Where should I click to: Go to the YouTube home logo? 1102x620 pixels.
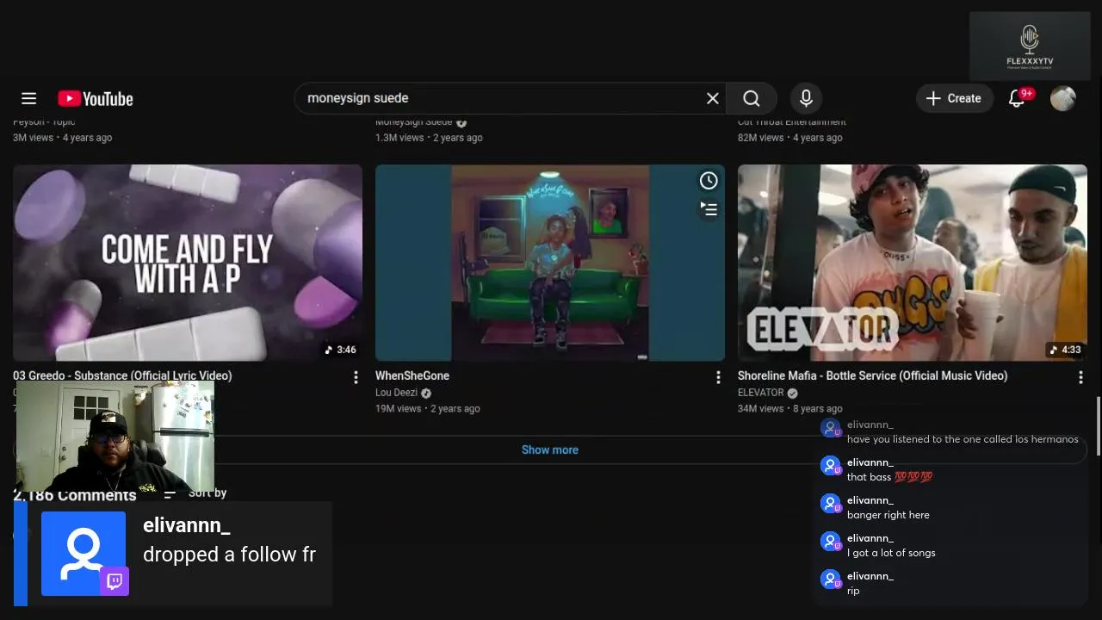[96, 99]
